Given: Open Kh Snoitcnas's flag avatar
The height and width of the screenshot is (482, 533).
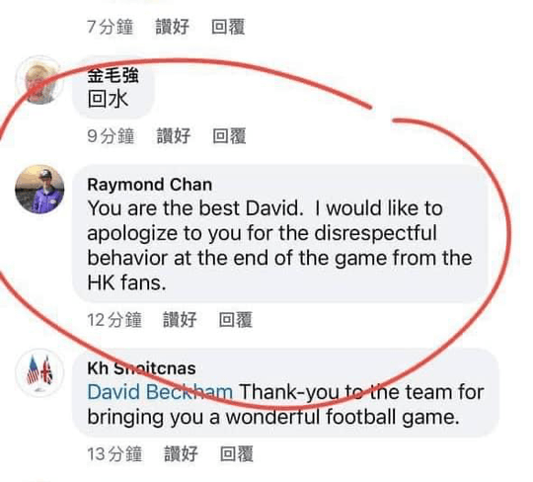Looking at the screenshot, I should pos(39,373).
